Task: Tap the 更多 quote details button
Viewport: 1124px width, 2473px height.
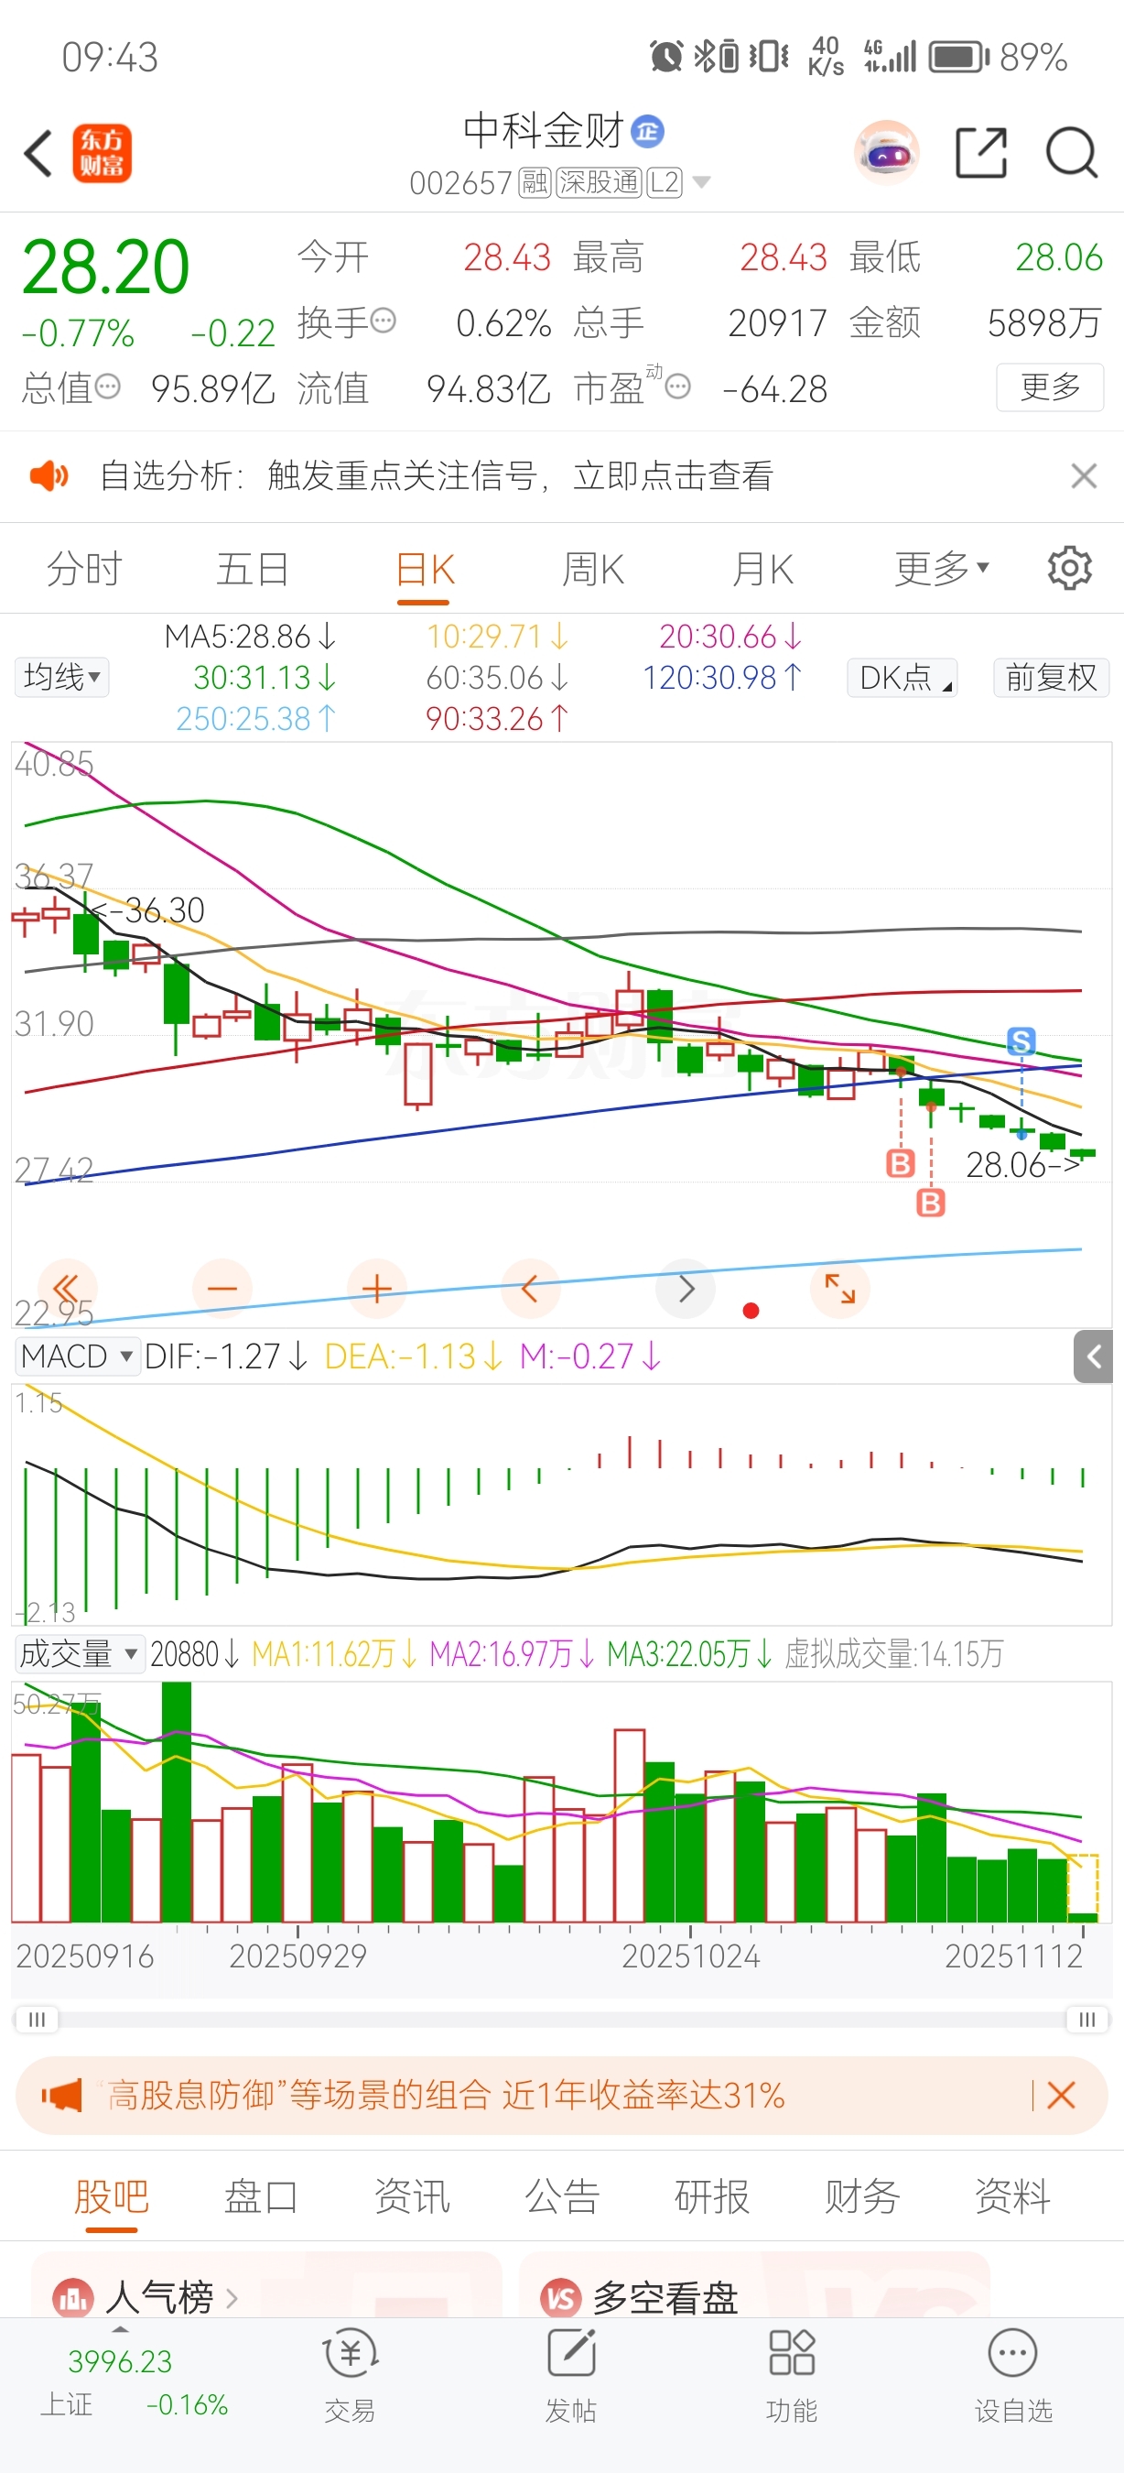Action: click(1050, 387)
